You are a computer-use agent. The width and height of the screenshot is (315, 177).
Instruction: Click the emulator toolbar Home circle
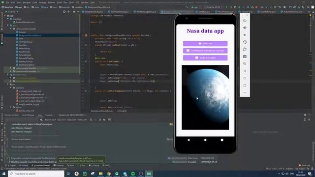coord(245,78)
